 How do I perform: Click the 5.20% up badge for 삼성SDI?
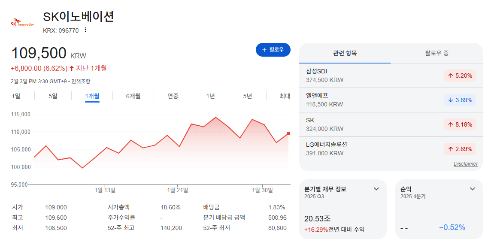(x=460, y=76)
